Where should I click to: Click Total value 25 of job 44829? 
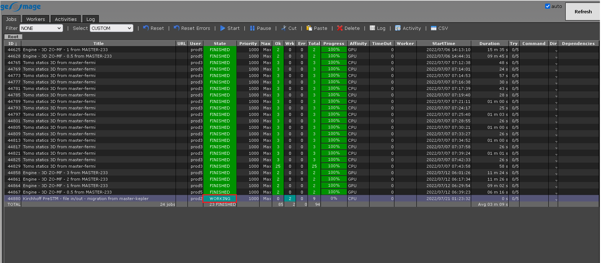pos(314,166)
